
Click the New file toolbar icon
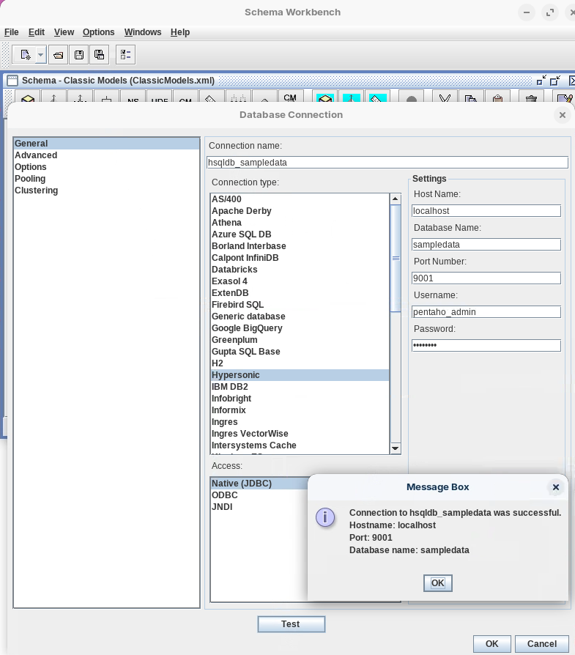[x=25, y=55]
